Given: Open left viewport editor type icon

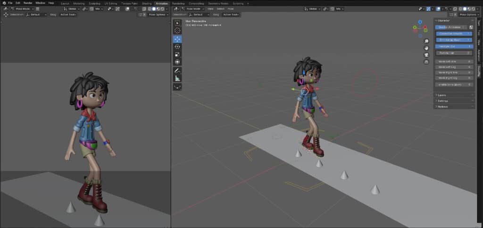Looking at the screenshot, I should point(6,9).
